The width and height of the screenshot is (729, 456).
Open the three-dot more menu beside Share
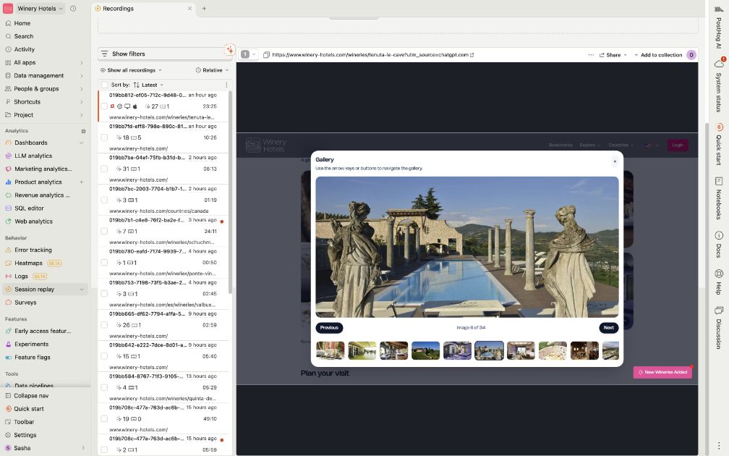[591, 55]
